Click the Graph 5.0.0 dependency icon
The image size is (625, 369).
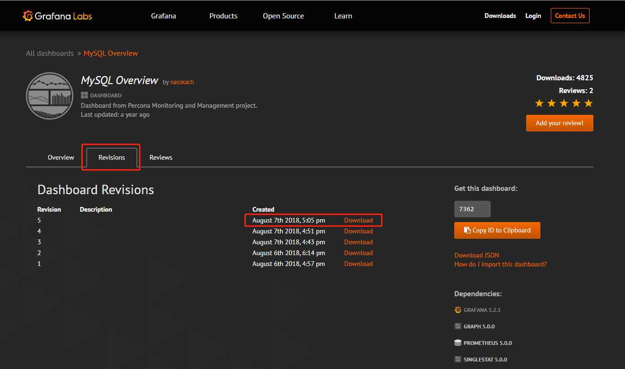pos(458,326)
